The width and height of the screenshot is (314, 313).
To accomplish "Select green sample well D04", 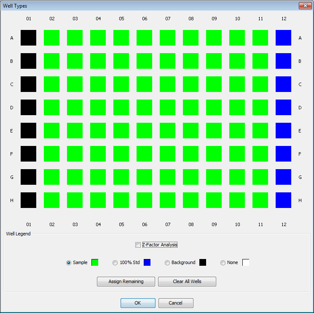I will coord(98,108).
